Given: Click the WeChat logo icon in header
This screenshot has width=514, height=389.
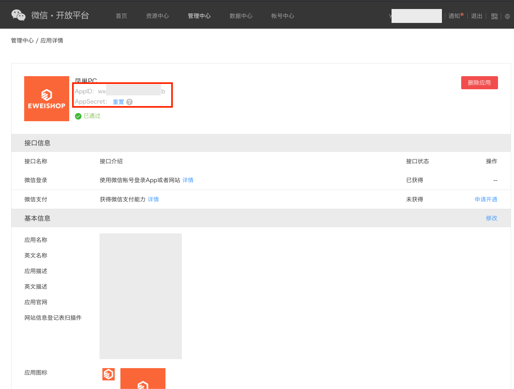Looking at the screenshot, I should click(x=18, y=16).
